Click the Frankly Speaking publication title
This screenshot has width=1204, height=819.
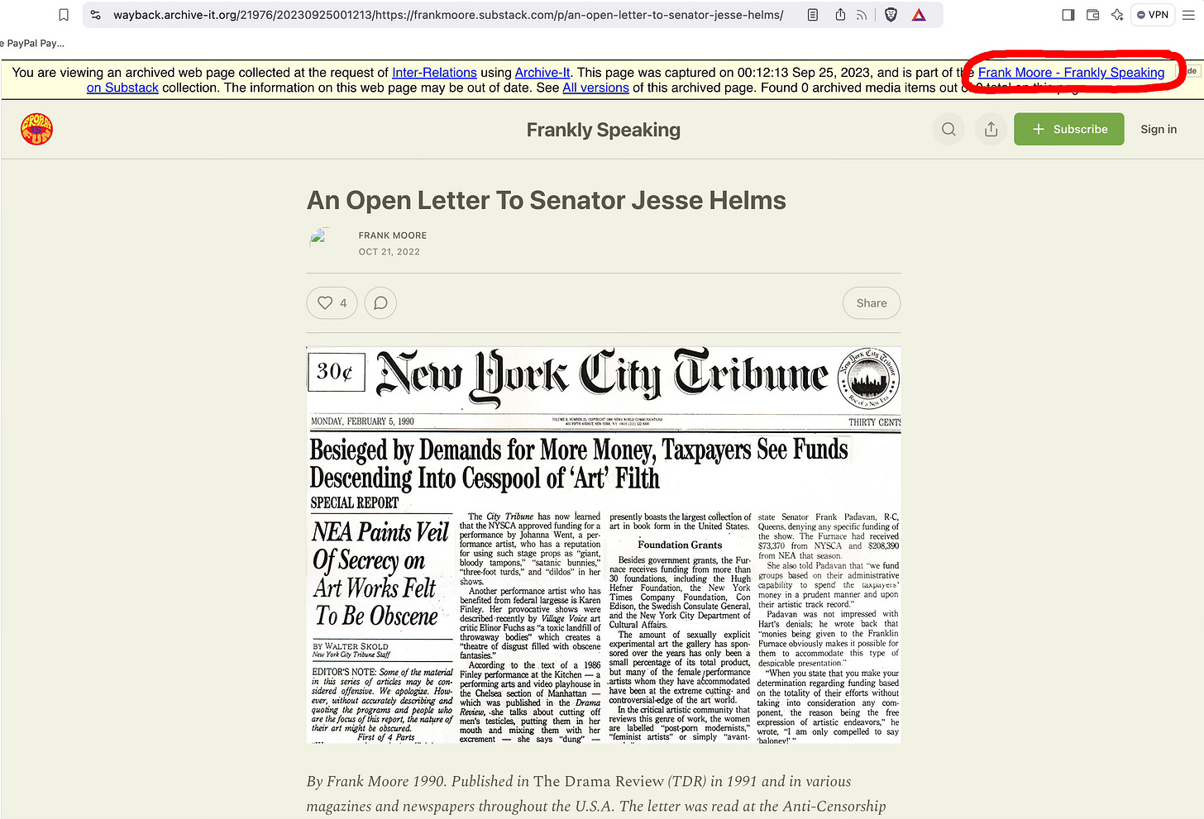604,130
